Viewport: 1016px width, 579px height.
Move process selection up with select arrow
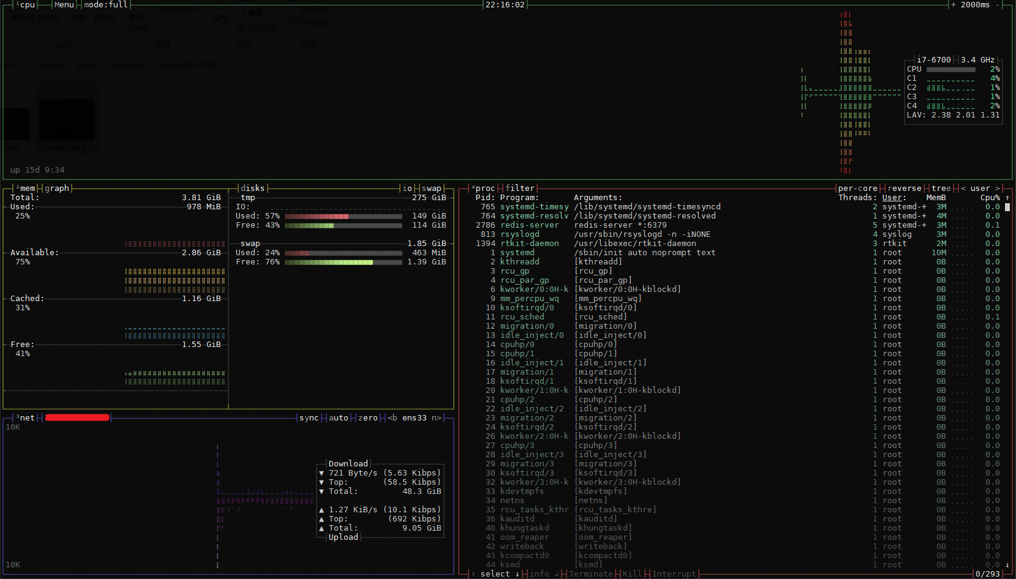point(473,574)
